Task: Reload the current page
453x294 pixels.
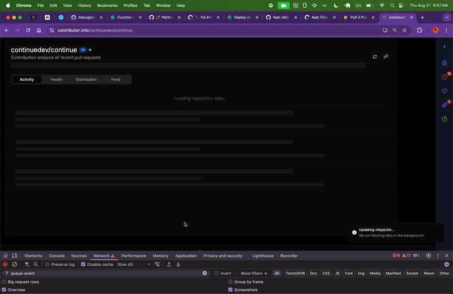Action: click(28, 31)
